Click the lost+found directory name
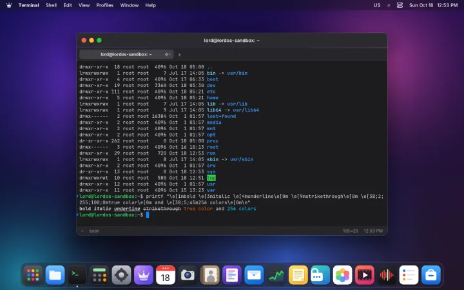Image resolution: width=464 pixels, height=290 pixels. point(221,116)
